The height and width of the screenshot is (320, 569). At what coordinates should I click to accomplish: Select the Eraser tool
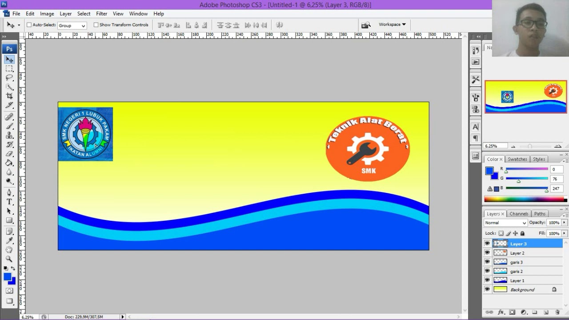click(9, 154)
